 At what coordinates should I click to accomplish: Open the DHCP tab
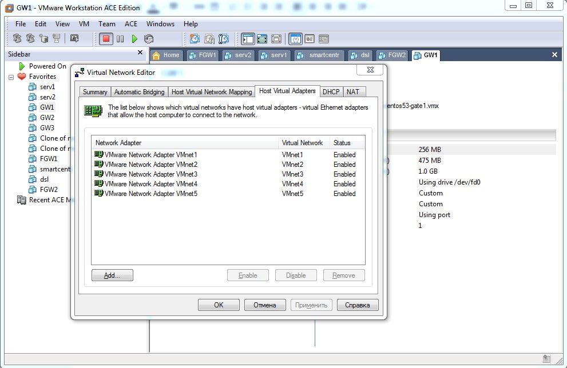click(331, 92)
